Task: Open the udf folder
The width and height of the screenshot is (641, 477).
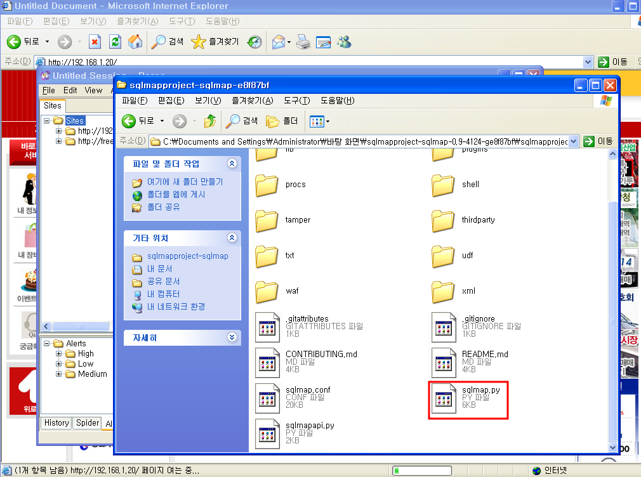Action: click(443, 256)
